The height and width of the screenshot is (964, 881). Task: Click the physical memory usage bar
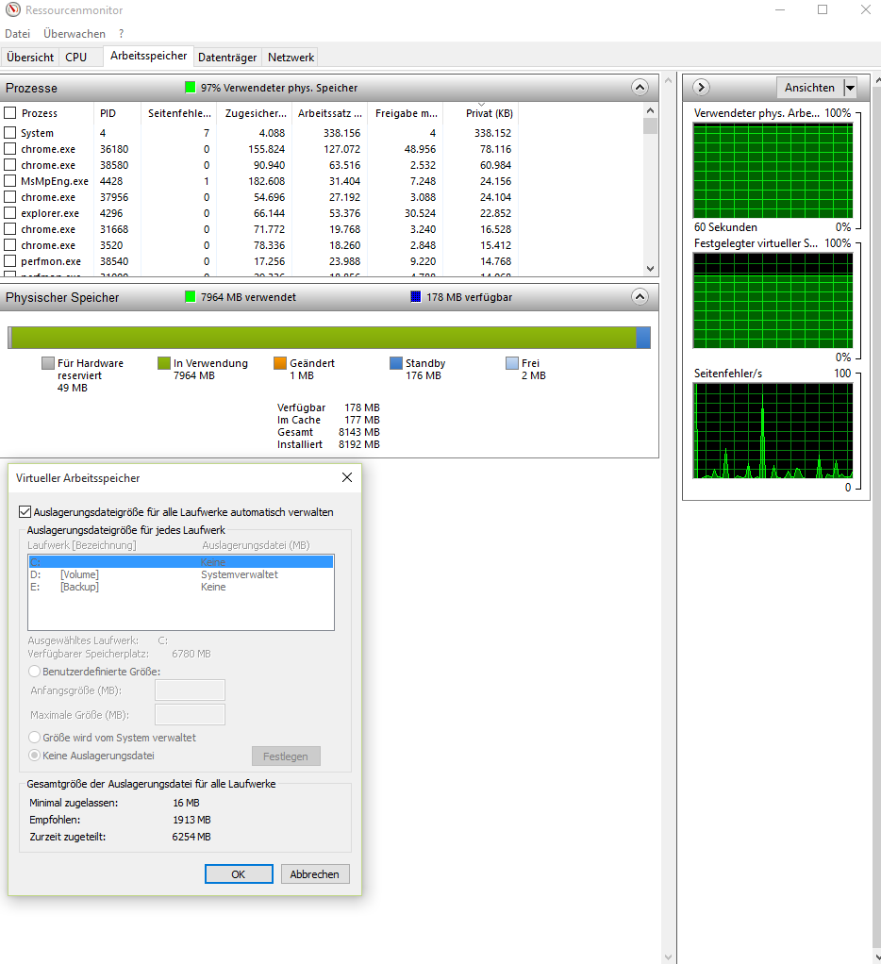coord(329,338)
